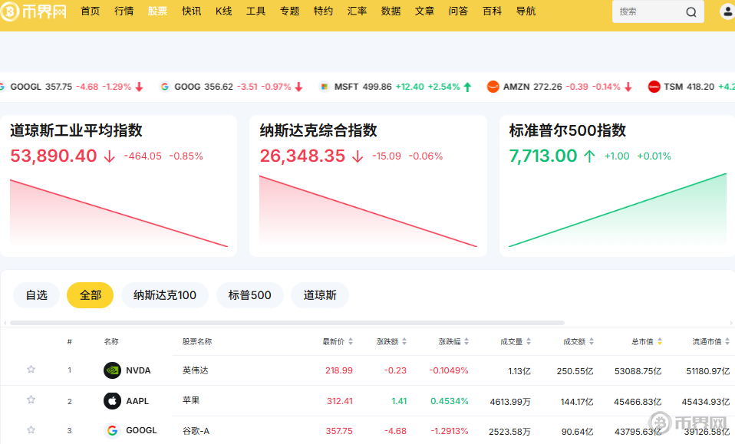Click the TSM logo in ticker bar
735x444 pixels.
[x=654, y=87]
